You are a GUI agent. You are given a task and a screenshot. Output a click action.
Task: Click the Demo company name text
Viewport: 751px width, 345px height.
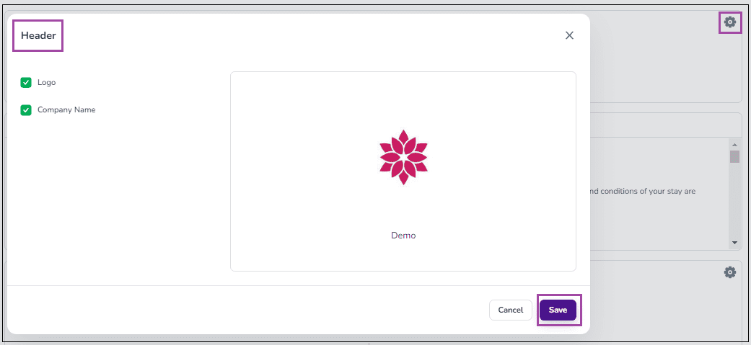point(403,236)
